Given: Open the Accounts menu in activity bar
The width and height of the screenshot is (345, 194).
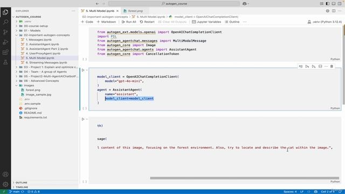Looking at the screenshot, I should pos(5,175).
